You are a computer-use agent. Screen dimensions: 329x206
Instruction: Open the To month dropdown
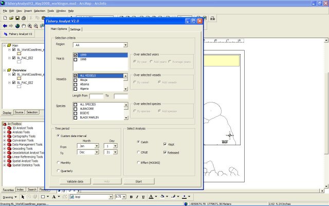[x=97, y=152]
